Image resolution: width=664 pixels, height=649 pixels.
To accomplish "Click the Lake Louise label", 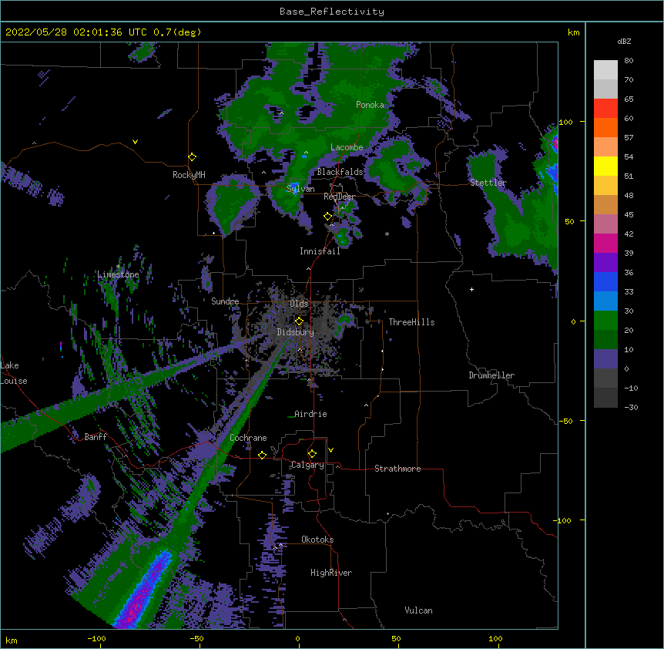I will click(14, 373).
